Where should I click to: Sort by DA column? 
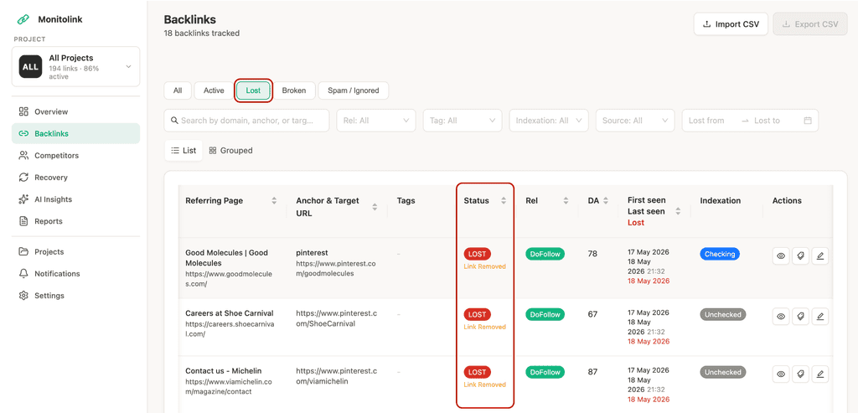tap(606, 201)
